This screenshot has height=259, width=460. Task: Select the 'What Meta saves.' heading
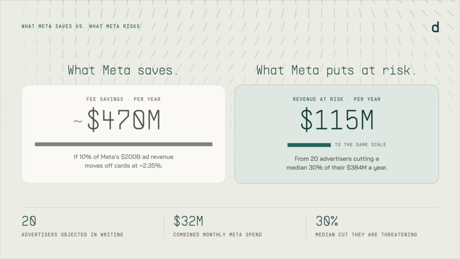(x=123, y=71)
